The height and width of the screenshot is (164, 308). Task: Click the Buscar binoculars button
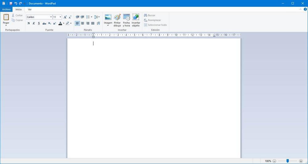click(149, 15)
